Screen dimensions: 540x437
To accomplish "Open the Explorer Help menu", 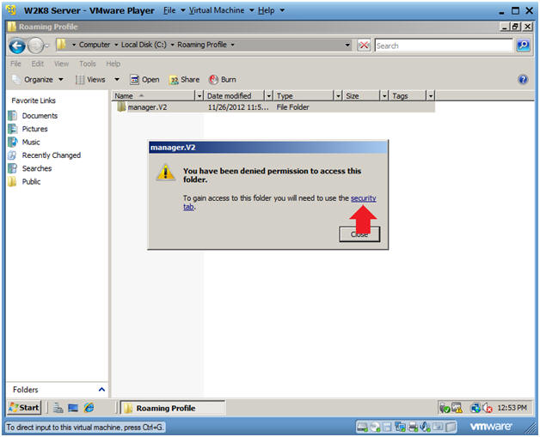I will [x=113, y=64].
